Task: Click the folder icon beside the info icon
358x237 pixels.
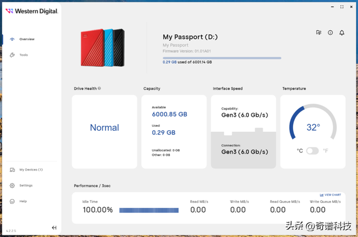Action: tap(319, 32)
